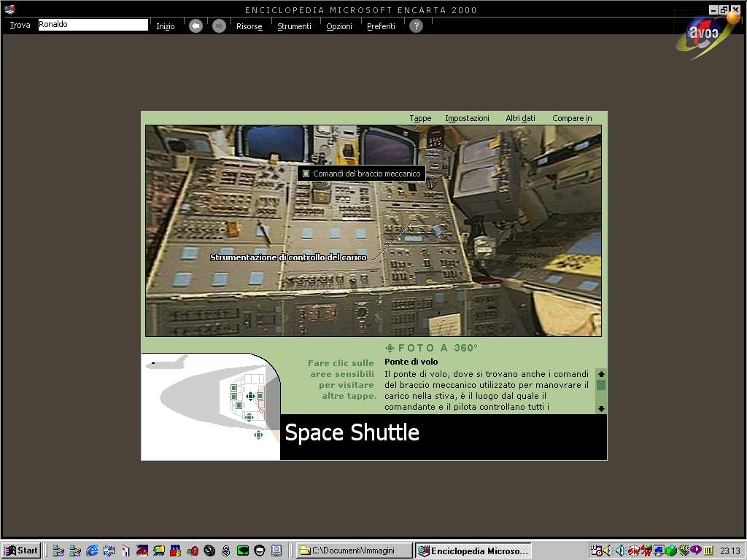This screenshot has width=747, height=560.
Task: Open the Risorse menu
Action: (x=249, y=26)
